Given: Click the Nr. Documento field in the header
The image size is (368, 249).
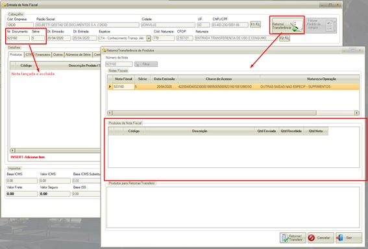Looking at the screenshot, I should click(x=18, y=38).
